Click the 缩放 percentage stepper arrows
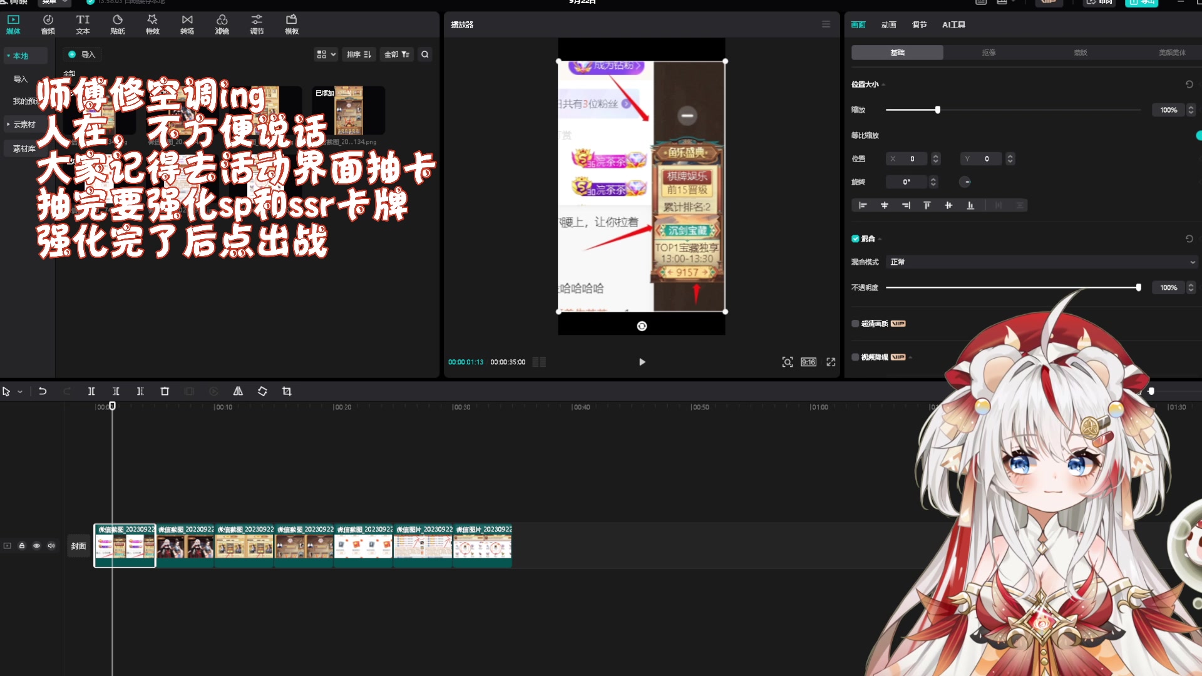 pyautogui.click(x=1191, y=110)
